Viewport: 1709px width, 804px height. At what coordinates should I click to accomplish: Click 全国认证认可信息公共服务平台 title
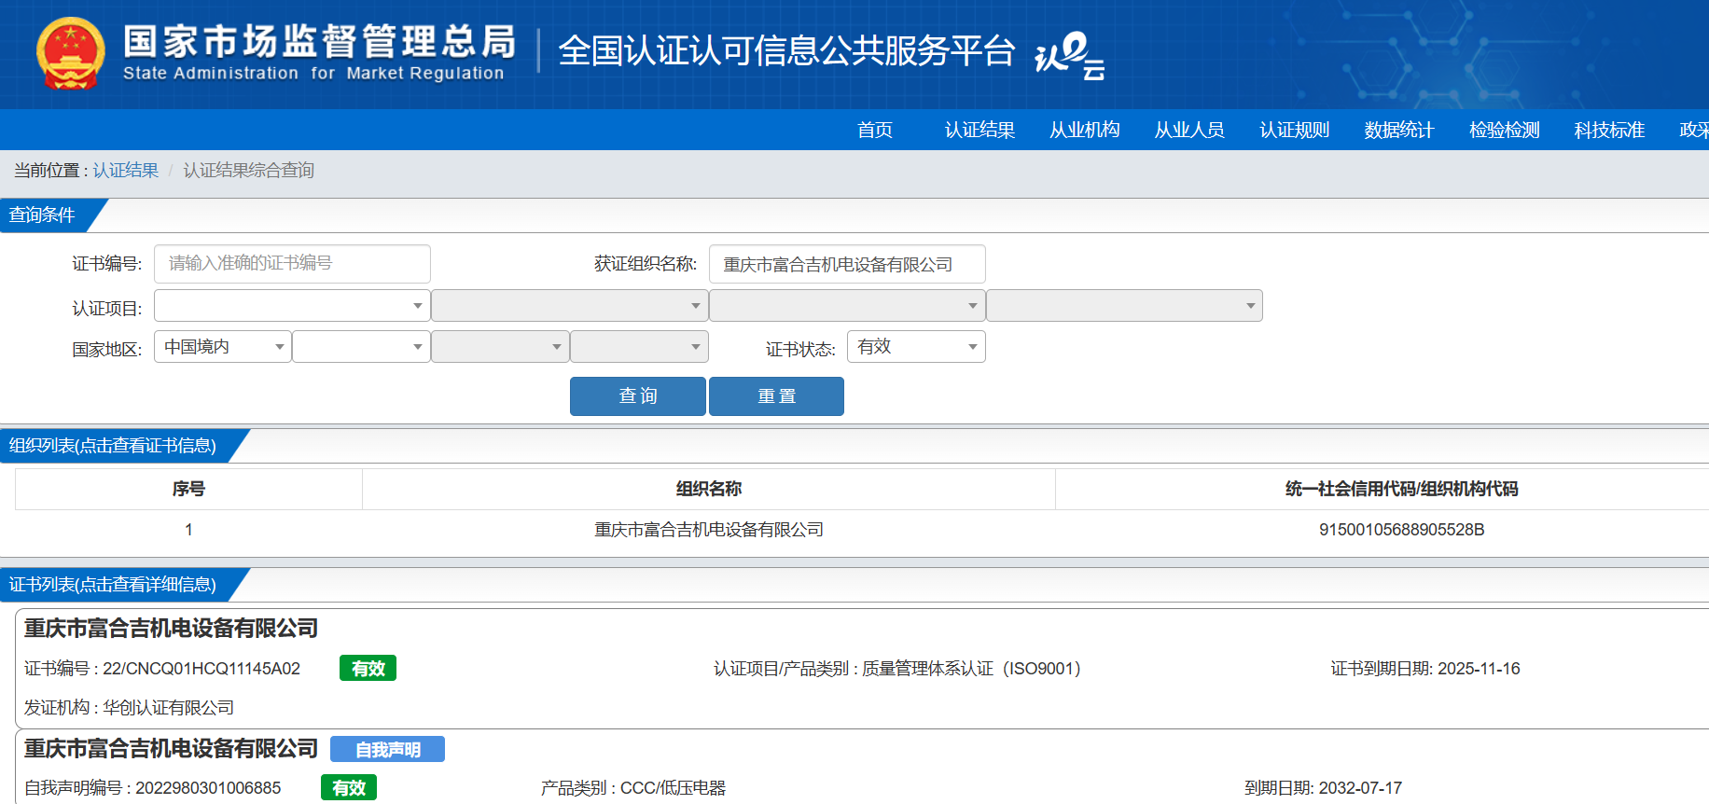[786, 51]
